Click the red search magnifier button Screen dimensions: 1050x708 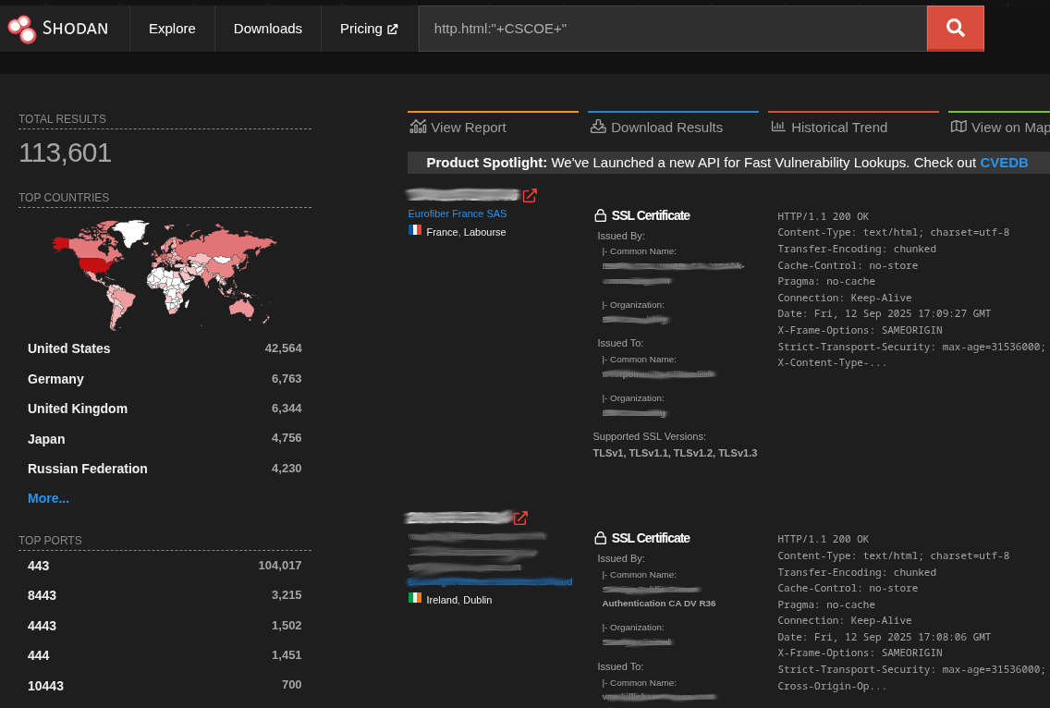click(955, 28)
